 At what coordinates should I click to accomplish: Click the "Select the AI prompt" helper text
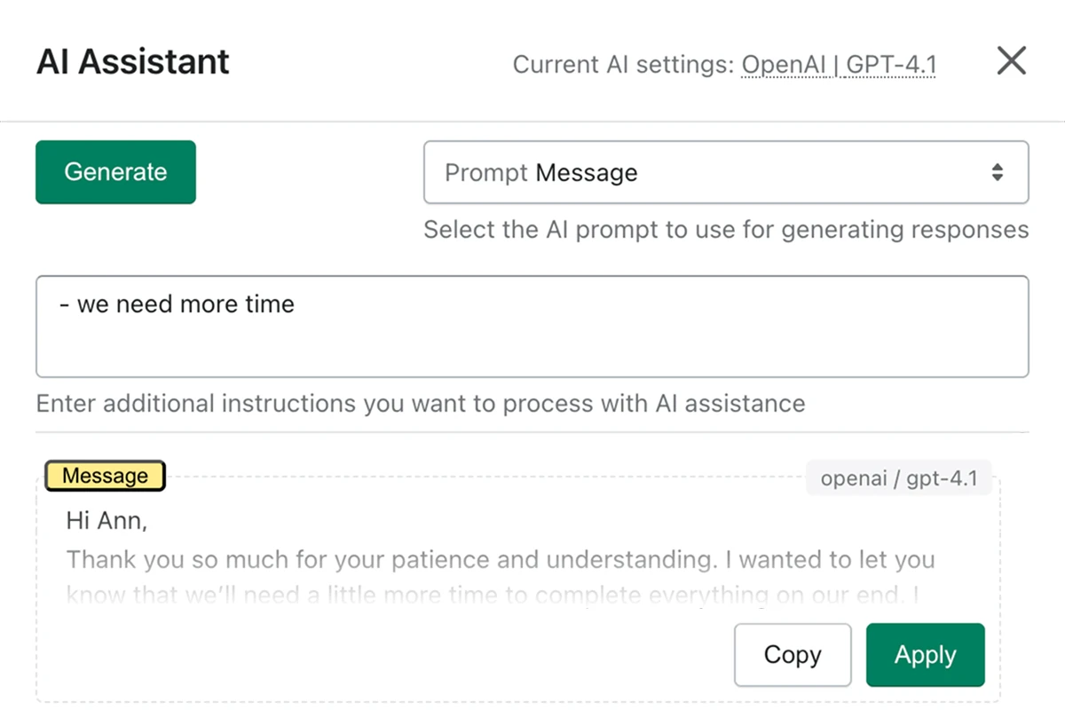pyautogui.click(x=725, y=230)
